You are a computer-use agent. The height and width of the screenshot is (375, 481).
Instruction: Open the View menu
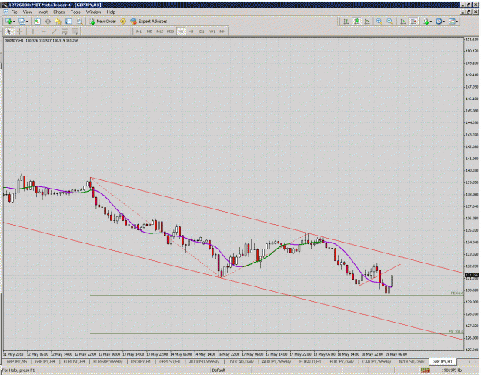27,12
